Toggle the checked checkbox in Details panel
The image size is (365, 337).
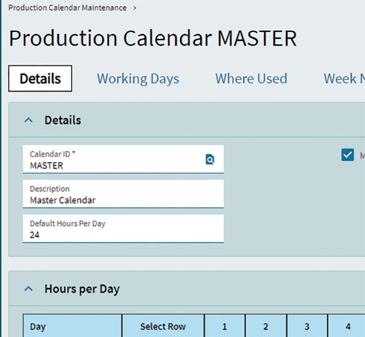[348, 155]
